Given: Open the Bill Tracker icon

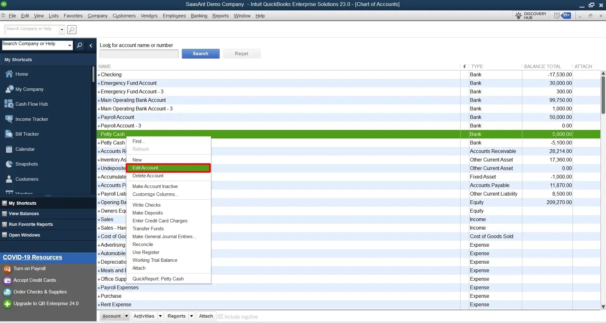Looking at the screenshot, I should 9,134.
